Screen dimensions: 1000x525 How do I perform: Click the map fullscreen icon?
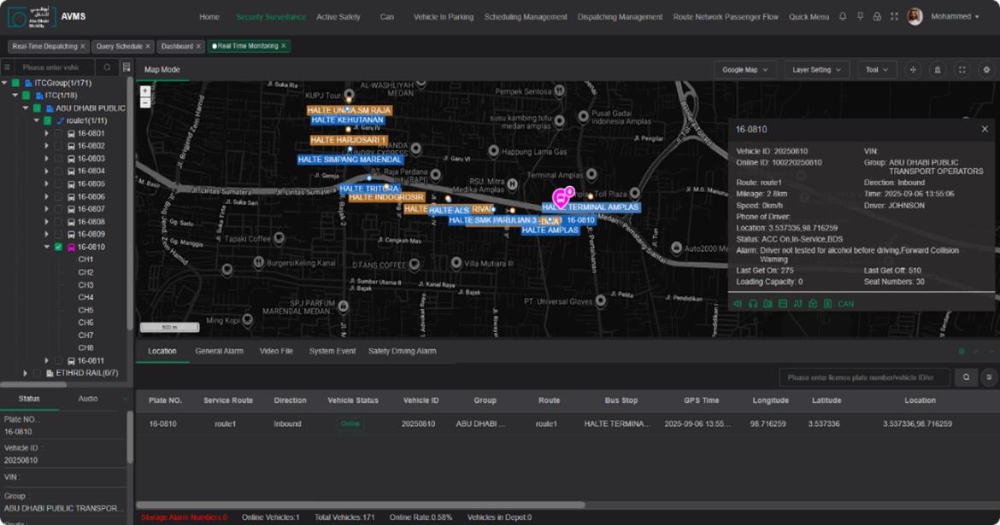coord(962,70)
